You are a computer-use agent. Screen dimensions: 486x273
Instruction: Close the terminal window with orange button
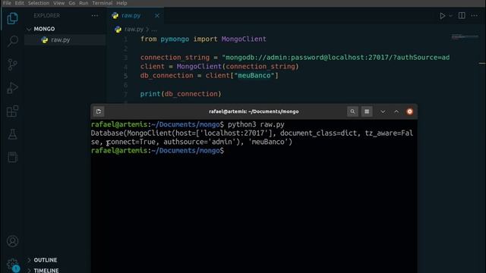pyautogui.click(x=410, y=111)
